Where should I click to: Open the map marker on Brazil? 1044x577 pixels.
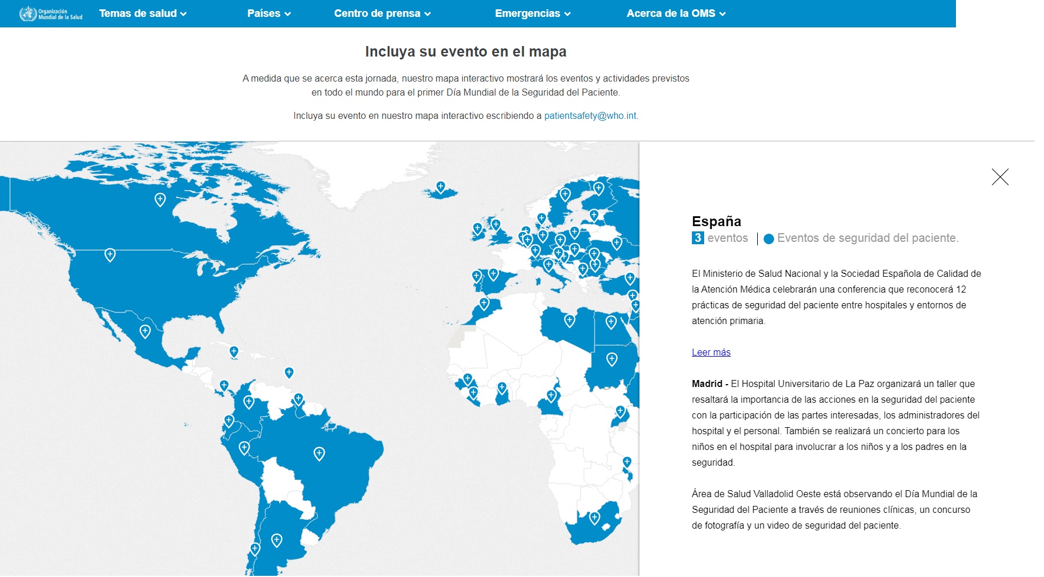click(319, 453)
